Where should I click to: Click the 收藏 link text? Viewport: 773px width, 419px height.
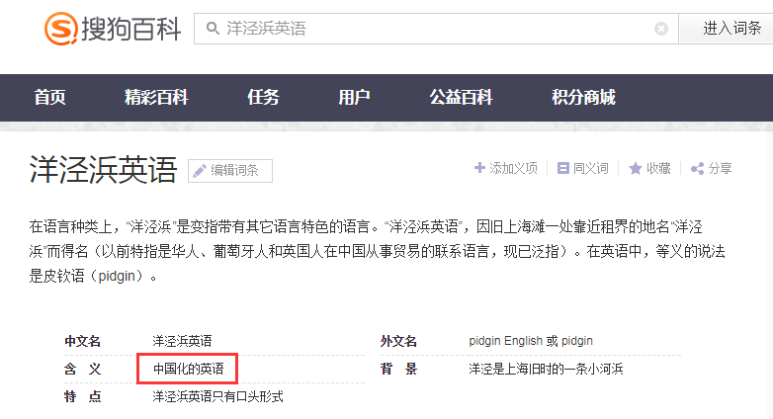pos(658,169)
